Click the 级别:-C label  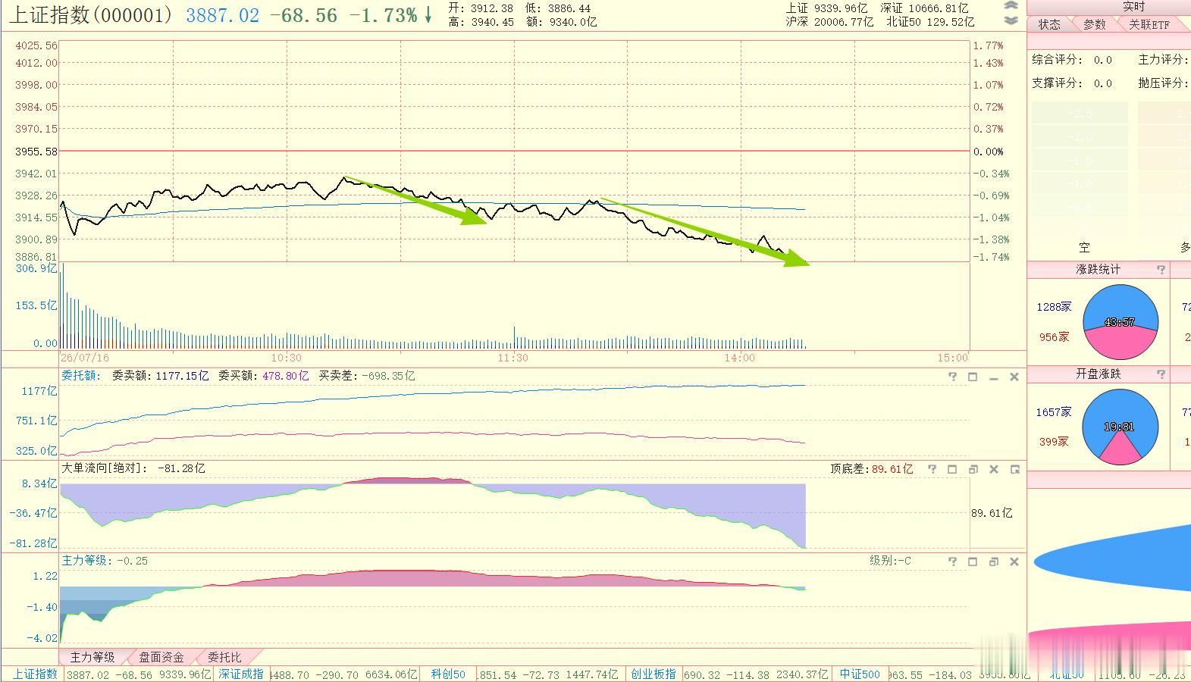pos(890,561)
